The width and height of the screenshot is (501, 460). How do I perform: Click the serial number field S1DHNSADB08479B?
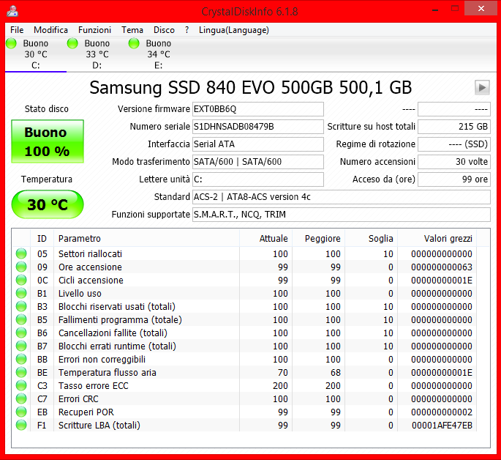pos(258,127)
